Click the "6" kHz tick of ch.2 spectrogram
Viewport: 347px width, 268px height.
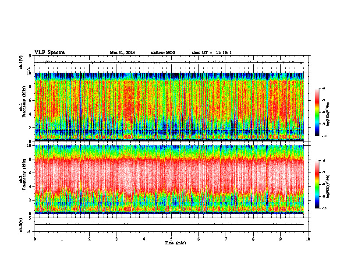point(30,173)
